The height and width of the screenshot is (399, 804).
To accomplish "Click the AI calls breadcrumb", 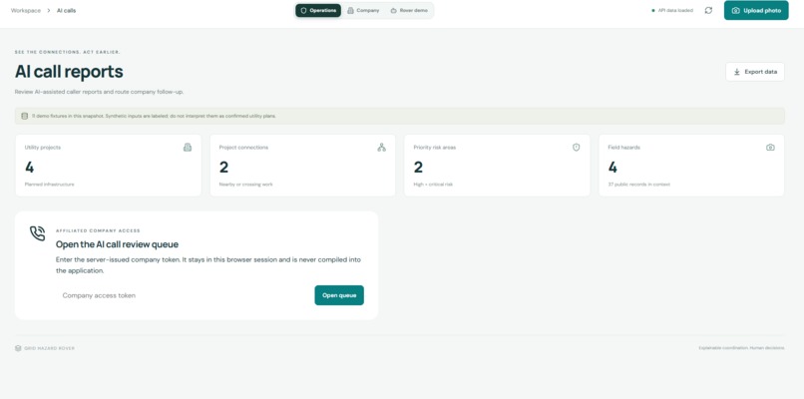I will tap(66, 10).
